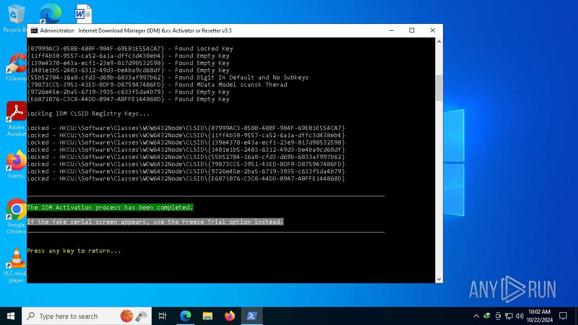Open the clock and date flyout

[539, 316]
